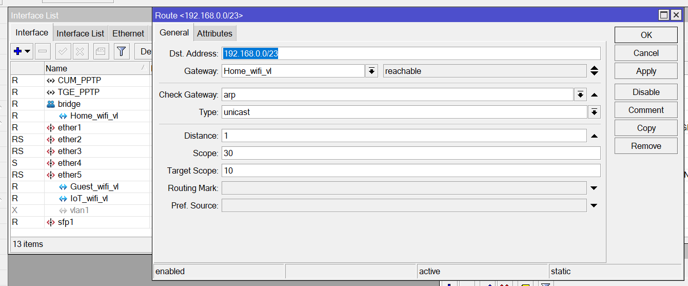Select the sfp1 row name
This screenshot has height=286, width=688.
[x=66, y=222]
